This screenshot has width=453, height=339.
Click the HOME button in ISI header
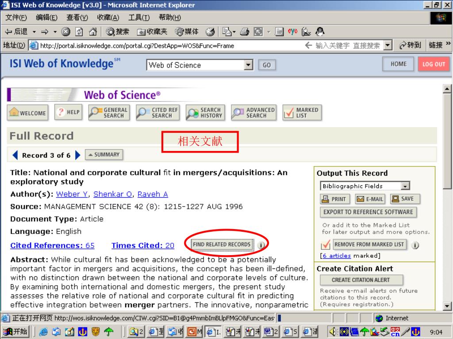point(399,64)
